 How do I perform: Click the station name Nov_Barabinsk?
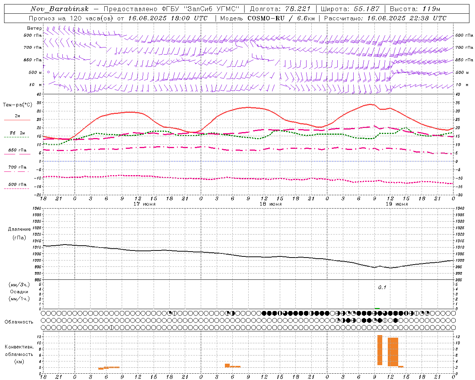point(59,9)
